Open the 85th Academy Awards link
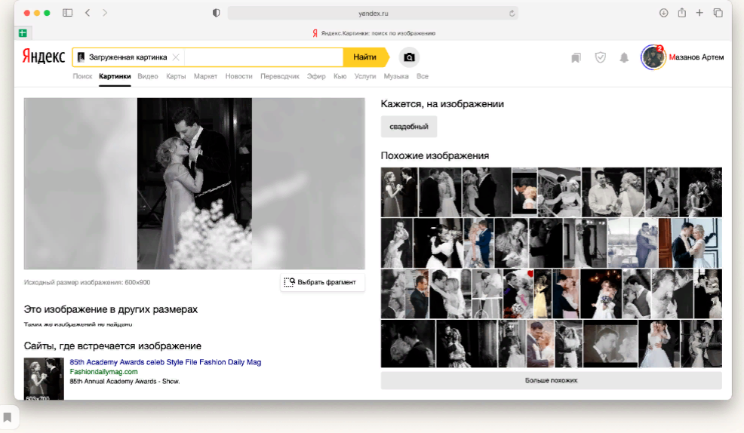Viewport: 744px width, 433px height. pos(165,362)
